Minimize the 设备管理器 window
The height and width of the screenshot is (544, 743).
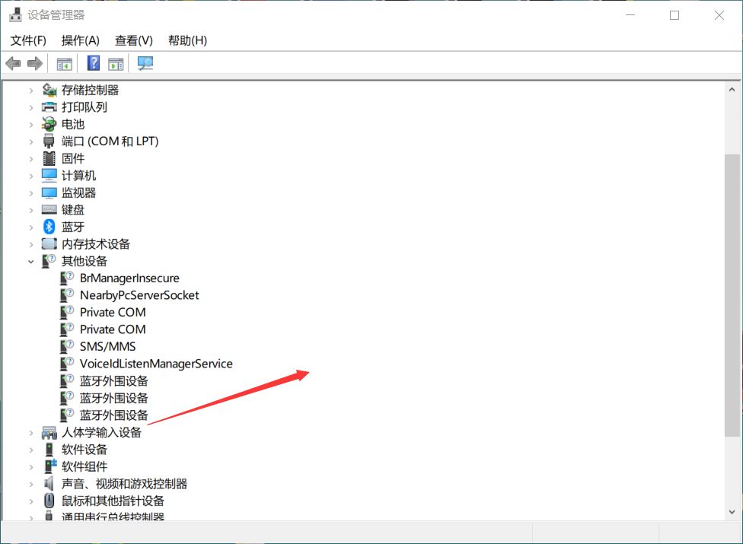tap(630, 15)
